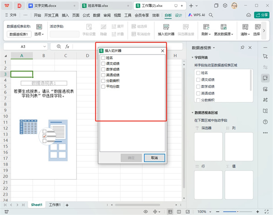Switch to normal view icon in status bar
This screenshot has width=273, height=215.
coord(170,211)
